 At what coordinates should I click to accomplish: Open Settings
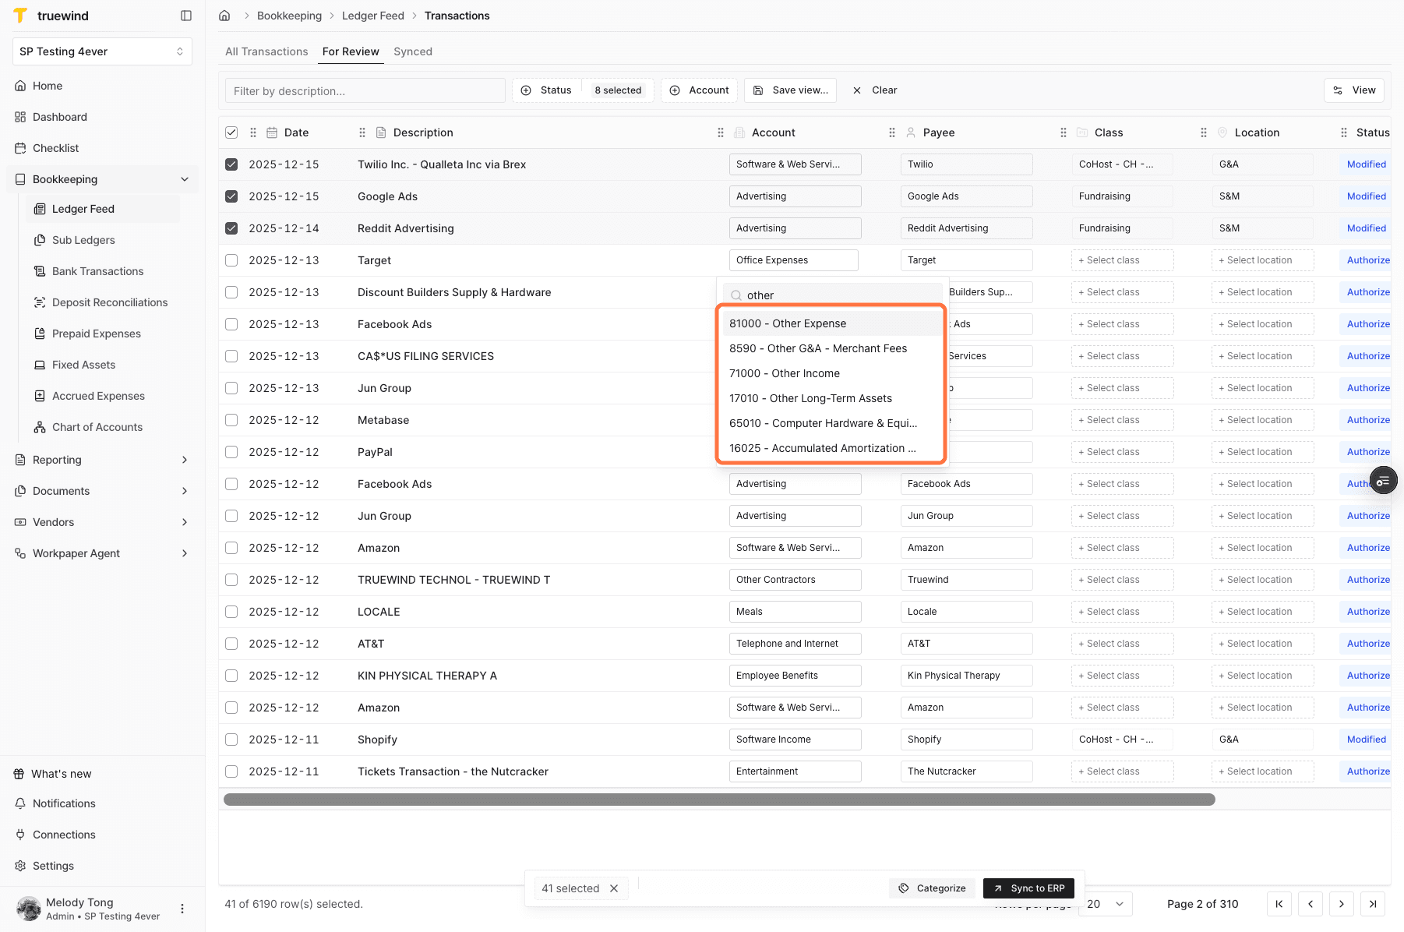point(53,866)
